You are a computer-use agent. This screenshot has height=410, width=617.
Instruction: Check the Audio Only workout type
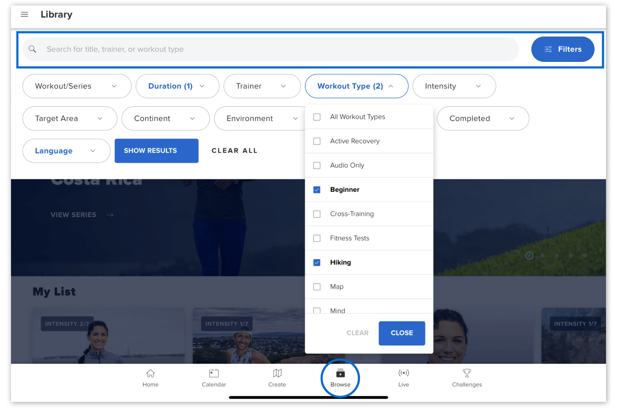[317, 165]
